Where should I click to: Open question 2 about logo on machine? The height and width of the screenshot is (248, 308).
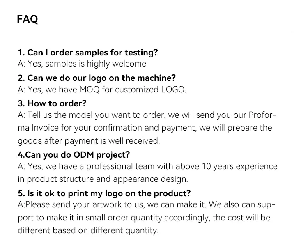[97, 78]
